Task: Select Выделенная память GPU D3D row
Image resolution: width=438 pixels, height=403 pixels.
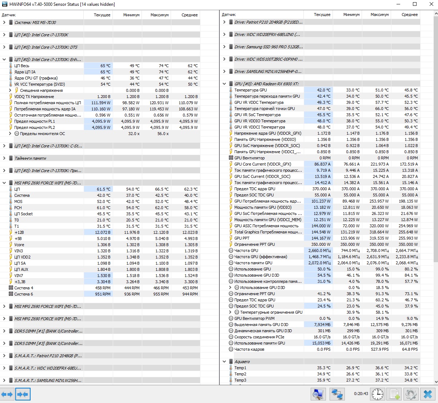Action: tap(320, 325)
